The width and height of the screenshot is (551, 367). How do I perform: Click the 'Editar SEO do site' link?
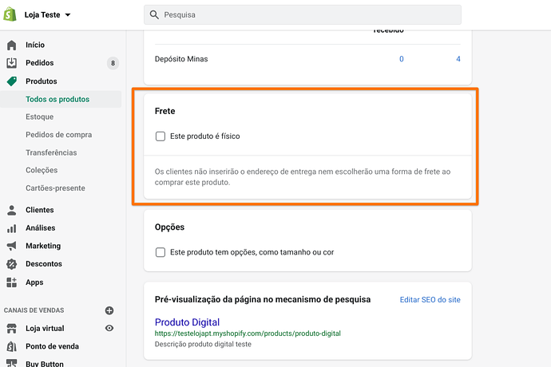coord(430,299)
